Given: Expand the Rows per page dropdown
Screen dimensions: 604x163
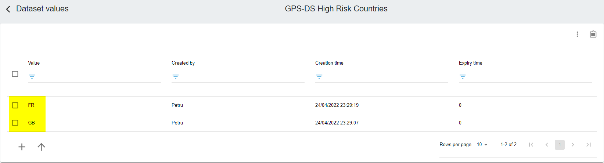Looking at the screenshot, I should 482,145.
